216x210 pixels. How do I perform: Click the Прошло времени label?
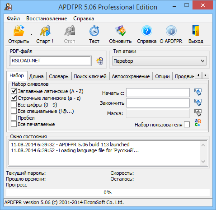26,179
